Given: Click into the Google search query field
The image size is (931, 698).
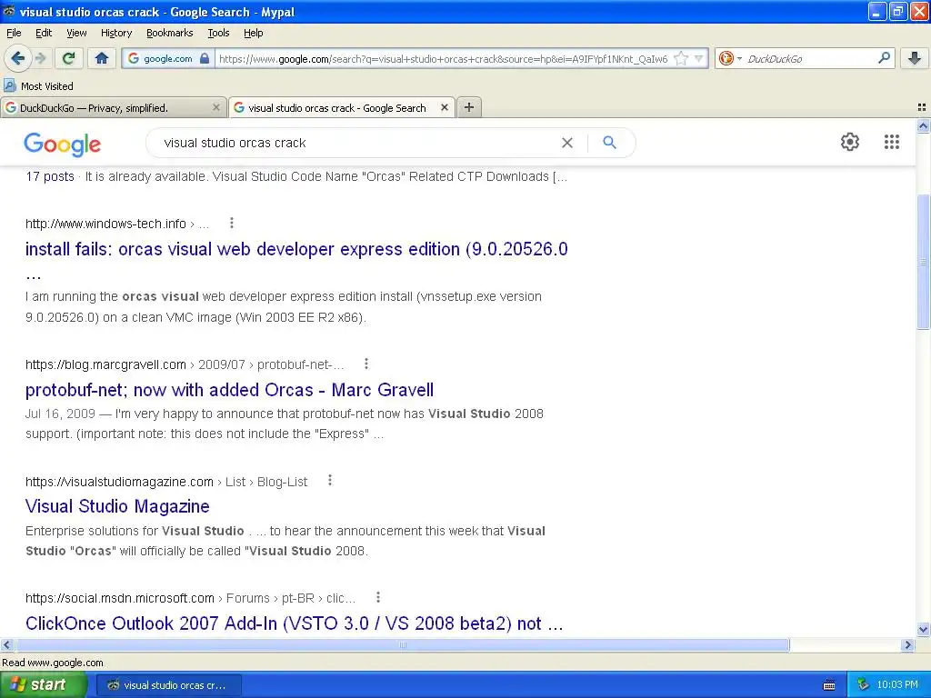Looking at the screenshot, I should coord(356,143).
